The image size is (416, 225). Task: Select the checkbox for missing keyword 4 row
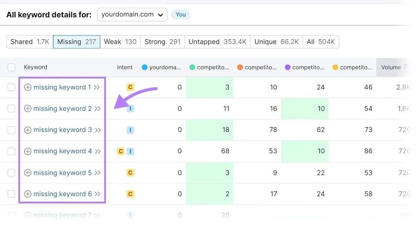coord(11,152)
